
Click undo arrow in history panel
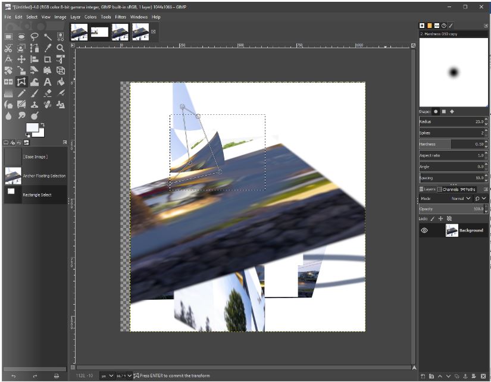pos(14,376)
